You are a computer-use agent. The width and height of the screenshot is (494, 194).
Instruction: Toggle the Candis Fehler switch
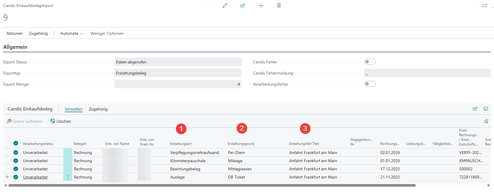coord(370,62)
